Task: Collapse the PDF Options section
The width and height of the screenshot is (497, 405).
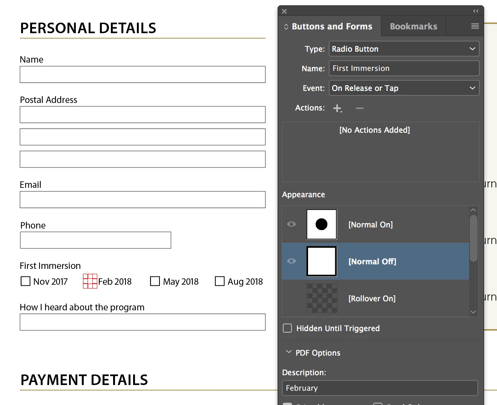Action: click(x=289, y=352)
